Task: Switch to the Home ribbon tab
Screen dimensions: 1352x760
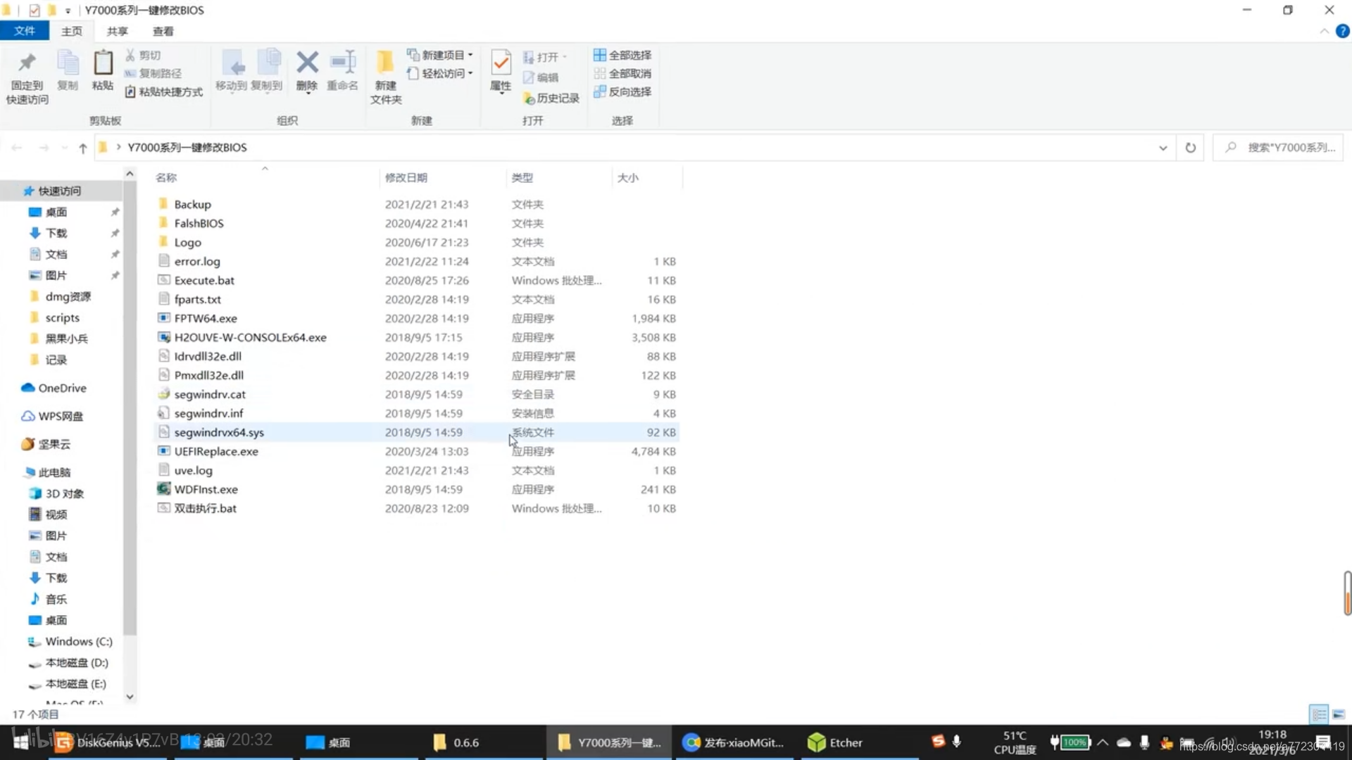Action: tap(71, 31)
